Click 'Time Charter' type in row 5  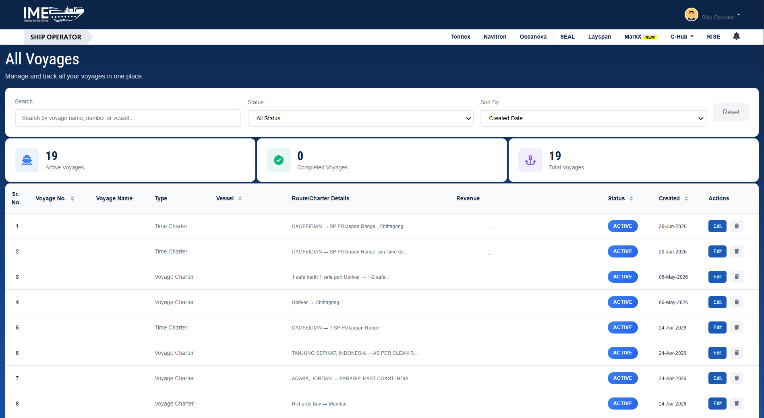pyautogui.click(x=171, y=327)
